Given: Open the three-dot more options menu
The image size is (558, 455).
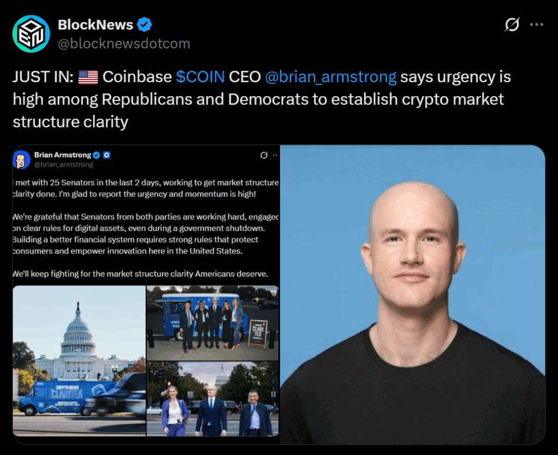Looking at the screenshot, I should (536, 24).
